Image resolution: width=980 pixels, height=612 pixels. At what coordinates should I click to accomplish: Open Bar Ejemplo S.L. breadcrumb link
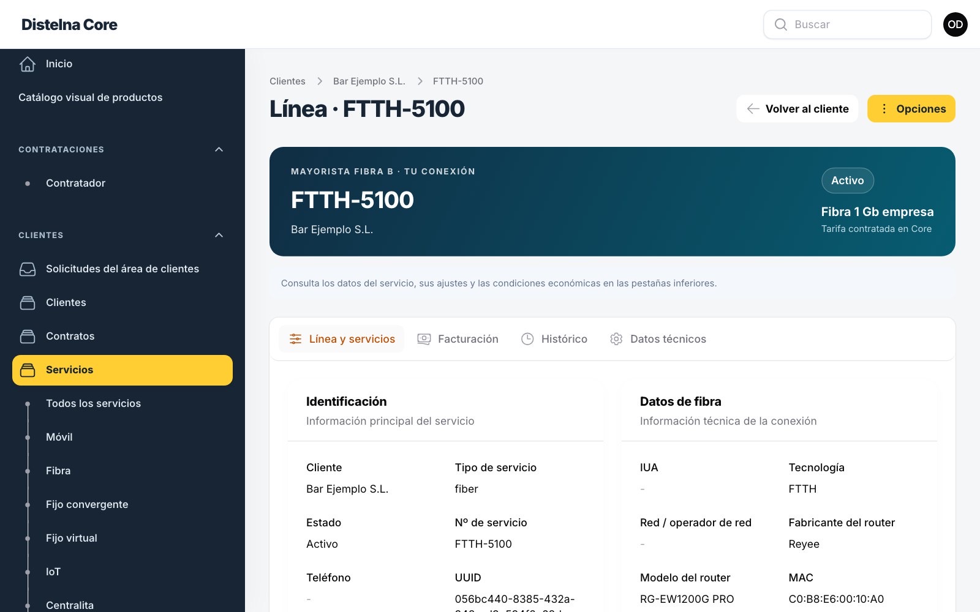pos(369,81)
